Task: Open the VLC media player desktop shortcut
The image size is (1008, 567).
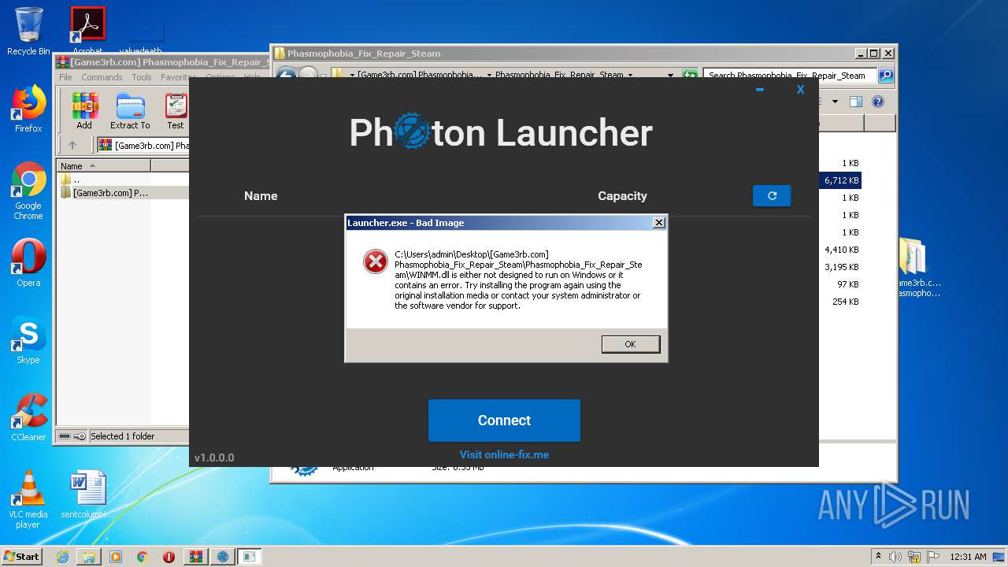Action: pos(28,499)
